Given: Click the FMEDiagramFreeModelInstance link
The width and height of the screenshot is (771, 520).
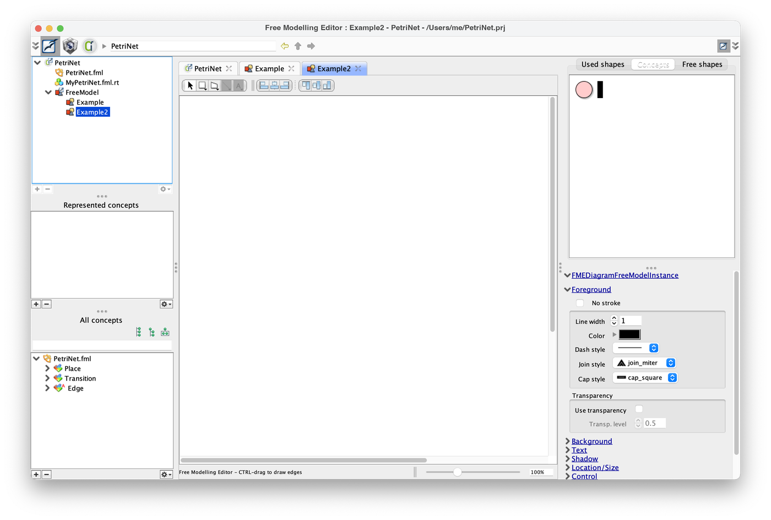Looking at the screenshot, I should pyautogui.click(x=625, y=275).
